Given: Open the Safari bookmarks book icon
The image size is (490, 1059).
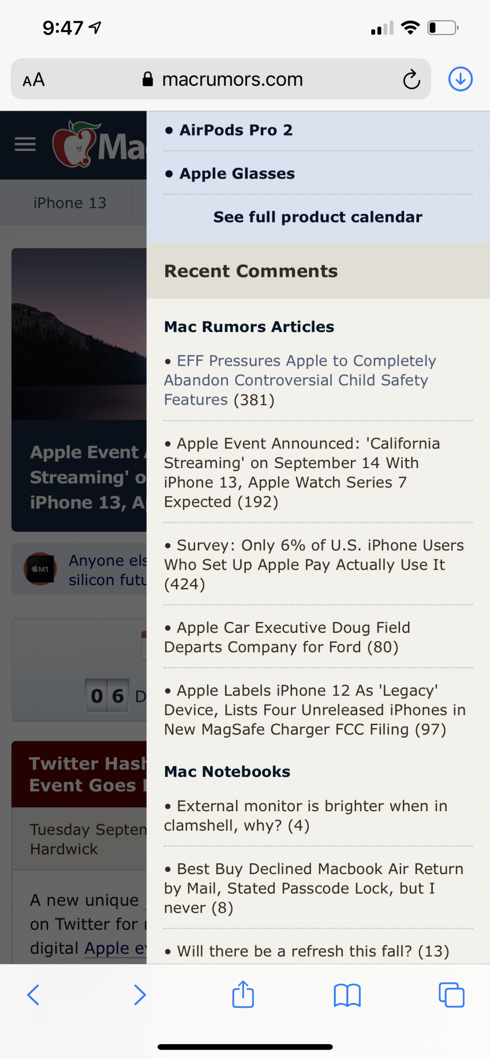Looking at the screenshot, I should coord(347,995).
